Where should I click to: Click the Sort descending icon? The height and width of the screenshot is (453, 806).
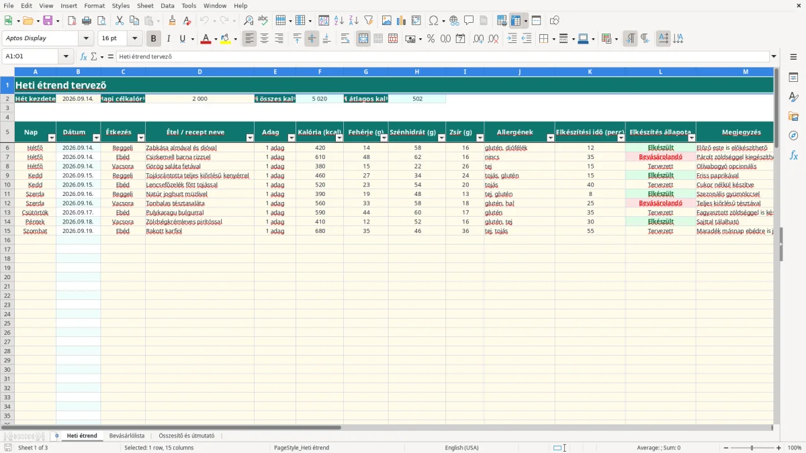[353, 21]
